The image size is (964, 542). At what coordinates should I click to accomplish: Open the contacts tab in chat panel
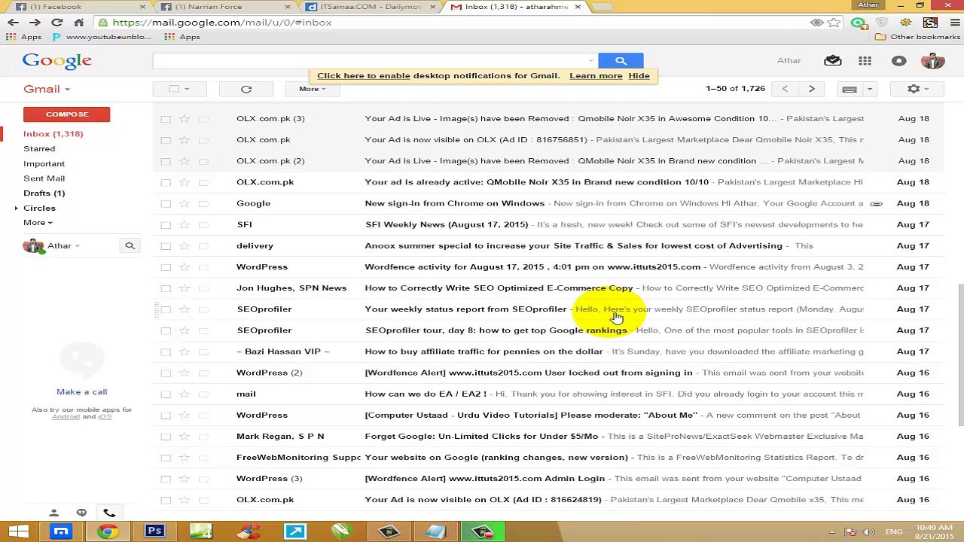53,513
